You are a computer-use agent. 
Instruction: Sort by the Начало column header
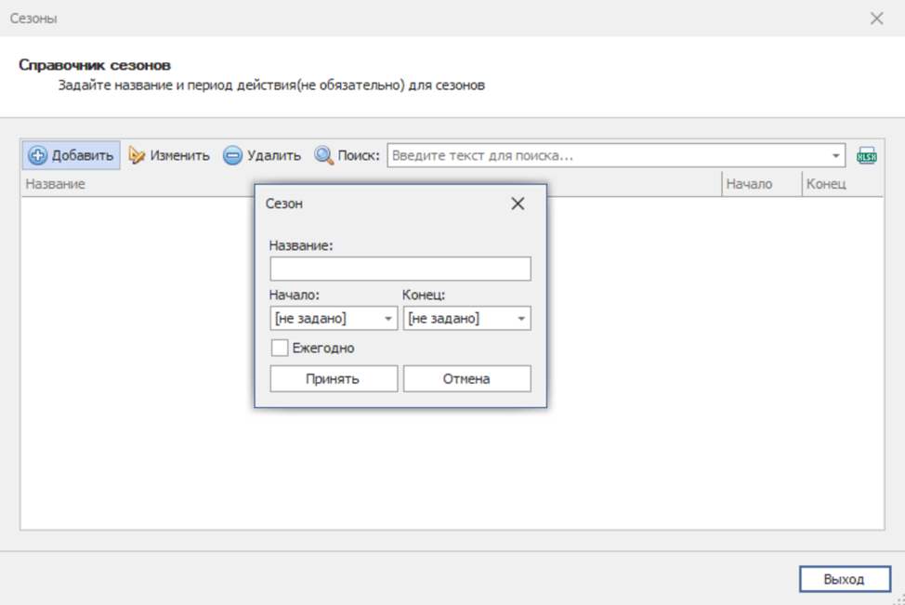click(761, 184)
